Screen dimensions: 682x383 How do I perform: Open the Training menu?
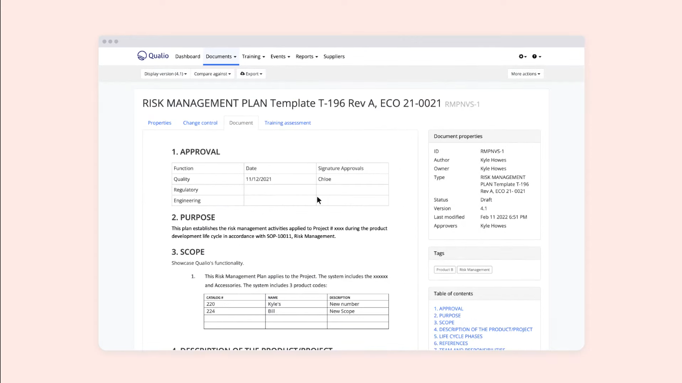(253, 57)
